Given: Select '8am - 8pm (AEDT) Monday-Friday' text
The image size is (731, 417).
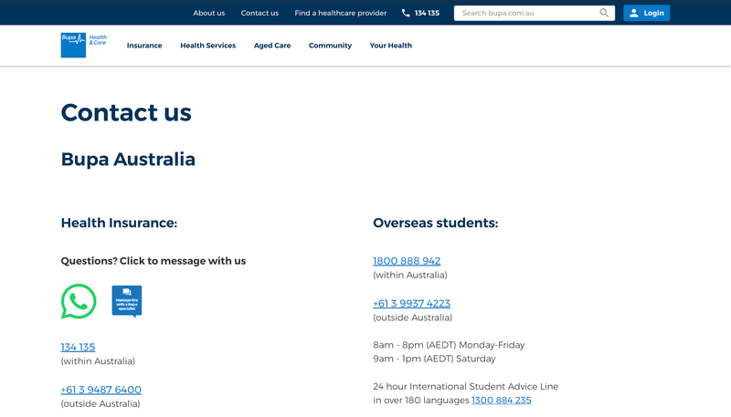Looking at the screenshot, I should click(x=449, y=345).
